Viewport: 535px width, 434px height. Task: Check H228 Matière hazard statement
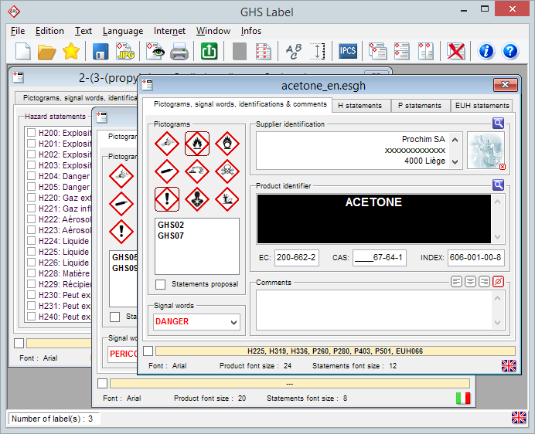(x=32, y=273)
